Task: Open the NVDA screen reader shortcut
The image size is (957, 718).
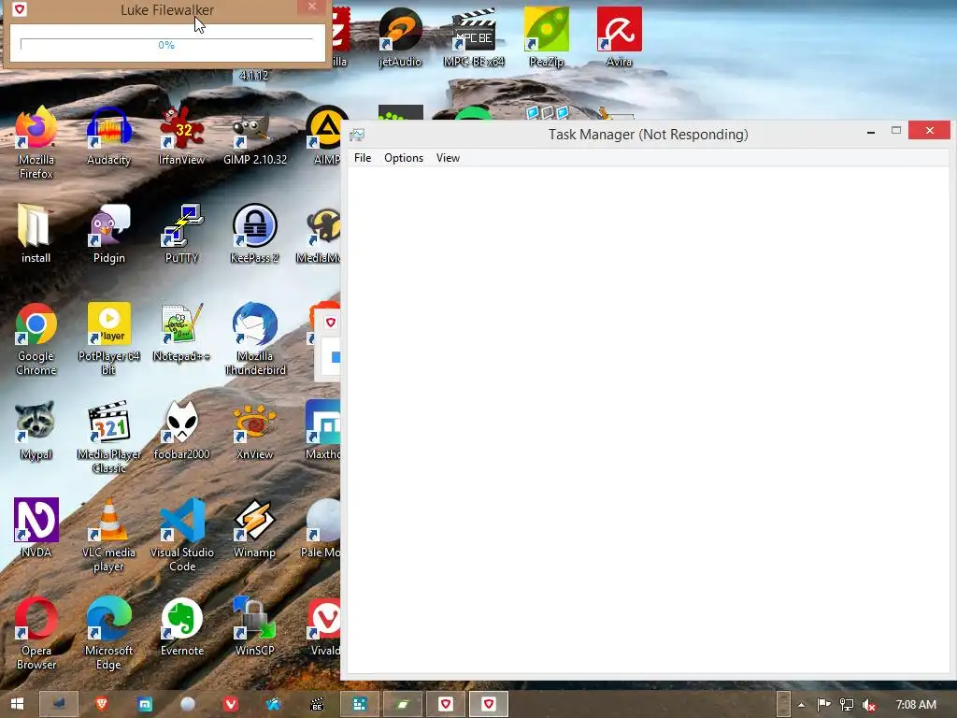Action: click(36, 529)
